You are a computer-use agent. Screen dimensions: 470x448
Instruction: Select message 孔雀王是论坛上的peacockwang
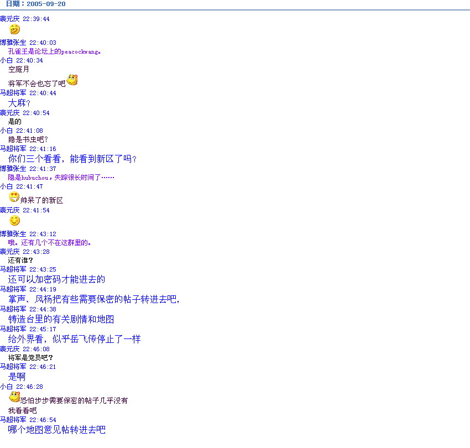(x=54, y=51)
